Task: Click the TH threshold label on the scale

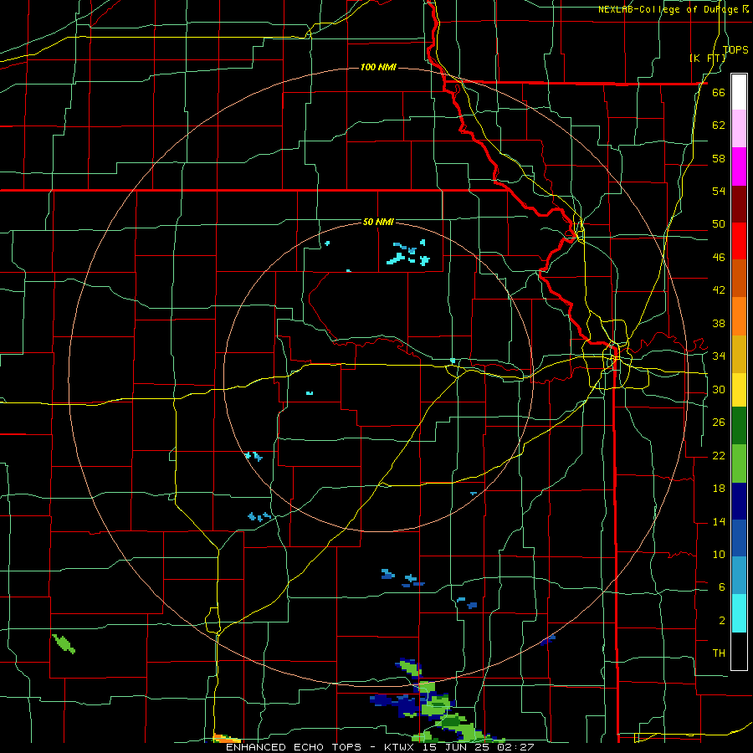Action: pyautogui.click(x=719, y=653)
